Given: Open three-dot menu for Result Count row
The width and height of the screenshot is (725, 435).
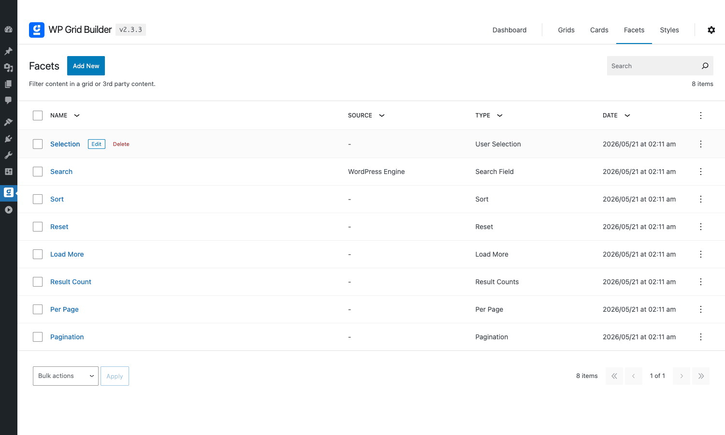Looking at the screenshot, I should click(x=701, y=282).
